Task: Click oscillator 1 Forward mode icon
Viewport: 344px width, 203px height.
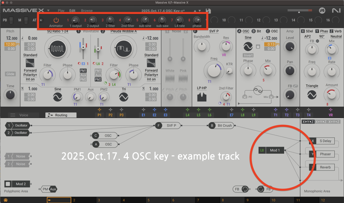Action: 30,63
